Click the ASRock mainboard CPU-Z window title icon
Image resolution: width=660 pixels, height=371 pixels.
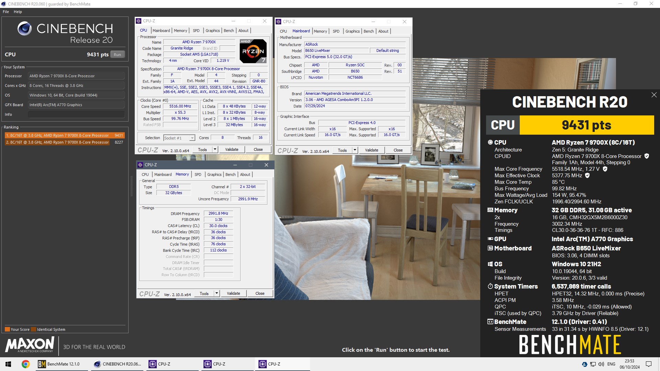pos(278,22)
